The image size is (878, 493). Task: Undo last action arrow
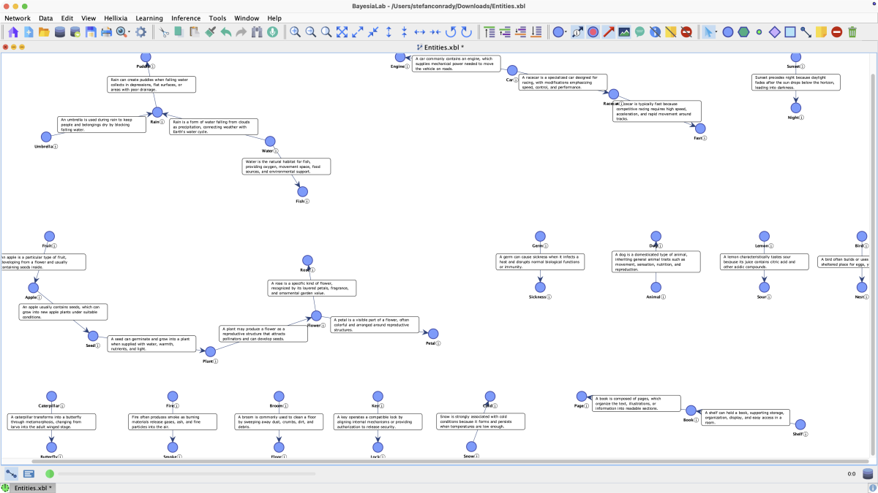(226, 32)
